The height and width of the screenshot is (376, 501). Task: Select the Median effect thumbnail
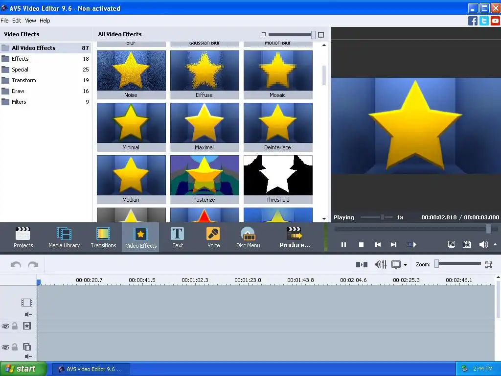tap(131, 179)
